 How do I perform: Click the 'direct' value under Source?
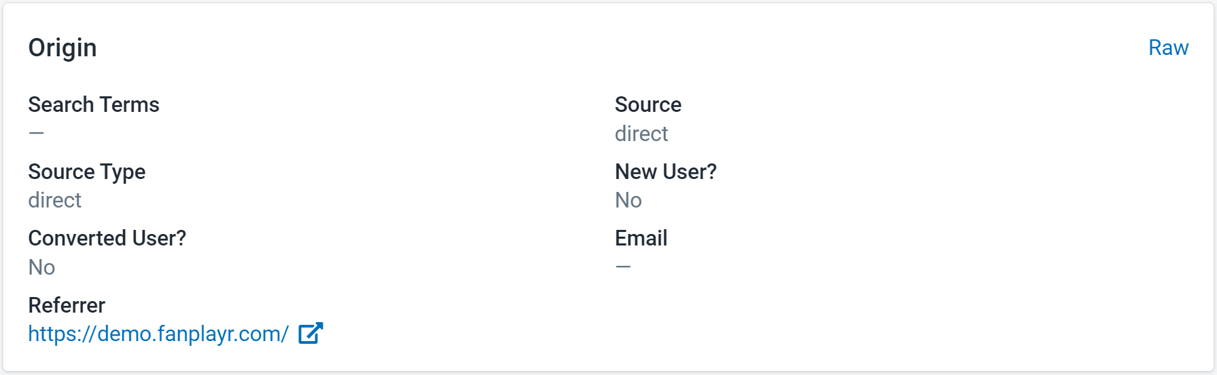tap(641, 134)
